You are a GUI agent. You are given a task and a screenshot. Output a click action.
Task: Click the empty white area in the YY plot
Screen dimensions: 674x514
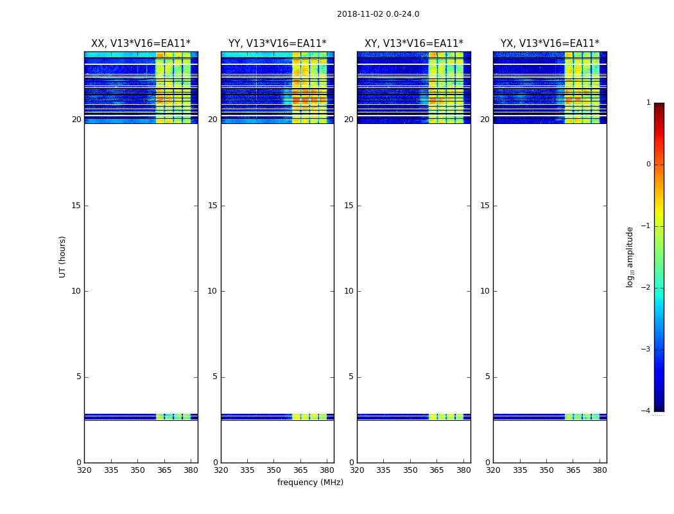coord(277,257)
